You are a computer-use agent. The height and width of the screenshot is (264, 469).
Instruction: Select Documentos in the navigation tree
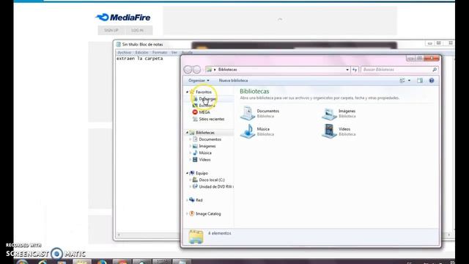click(210, 139)
